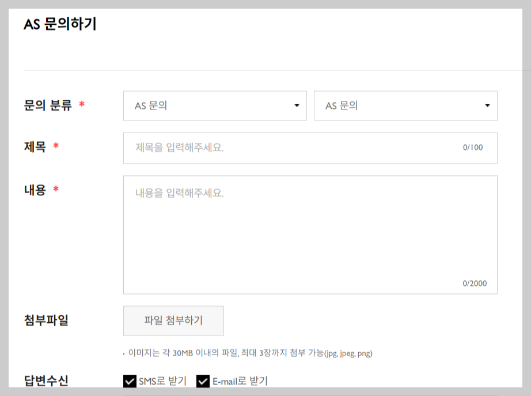Viewport: 531px width, 396px height.
Task: Click the 답변수신 label
Action: click(46, 380)
